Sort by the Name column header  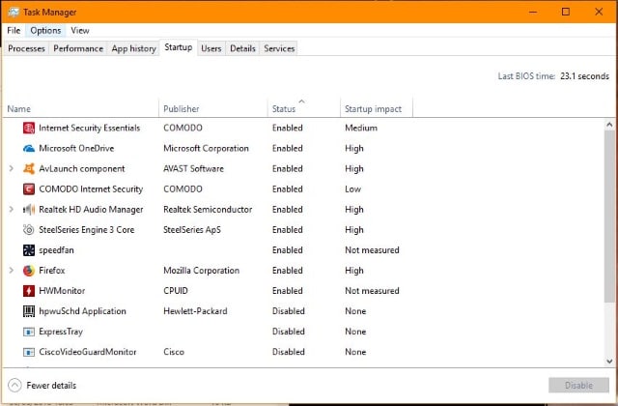pyautogui.click(x=81, y=108)
